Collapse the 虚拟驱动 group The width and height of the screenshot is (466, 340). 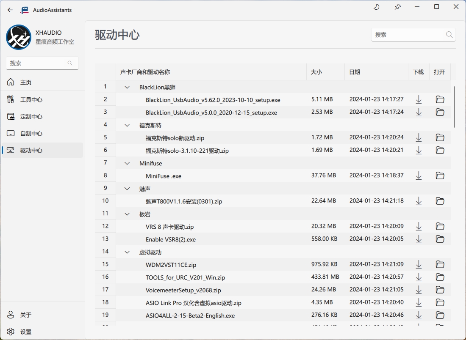[x=127, y=252]
